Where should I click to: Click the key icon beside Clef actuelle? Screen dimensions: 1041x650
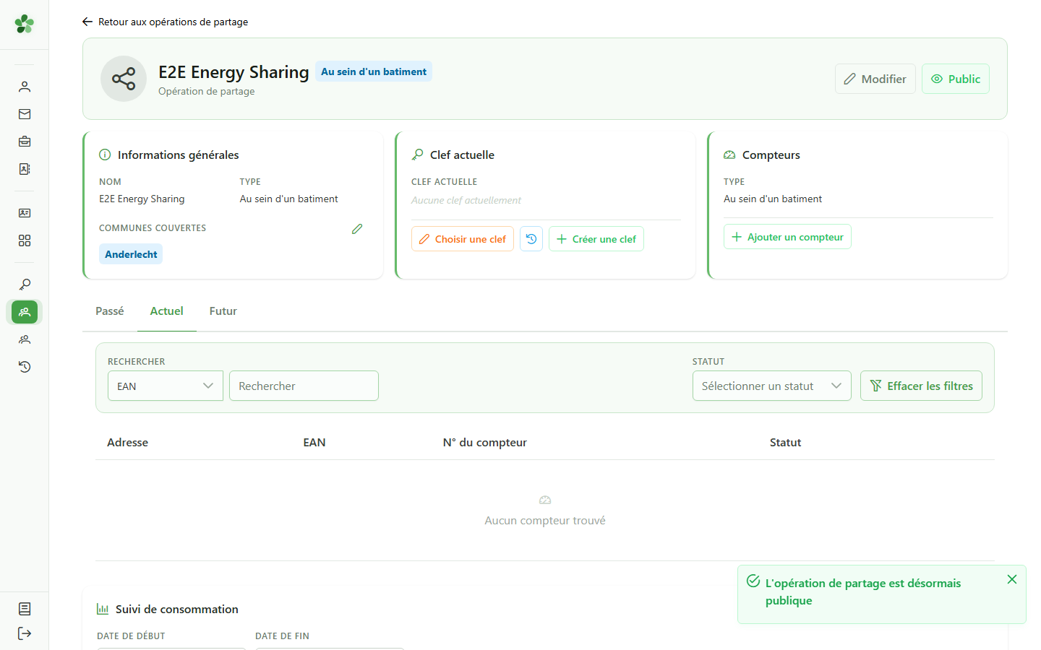417,155
